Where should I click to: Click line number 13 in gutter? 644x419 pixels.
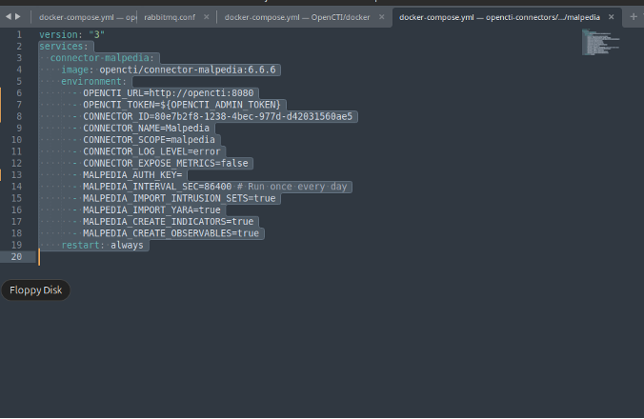[x=16, y=175]
